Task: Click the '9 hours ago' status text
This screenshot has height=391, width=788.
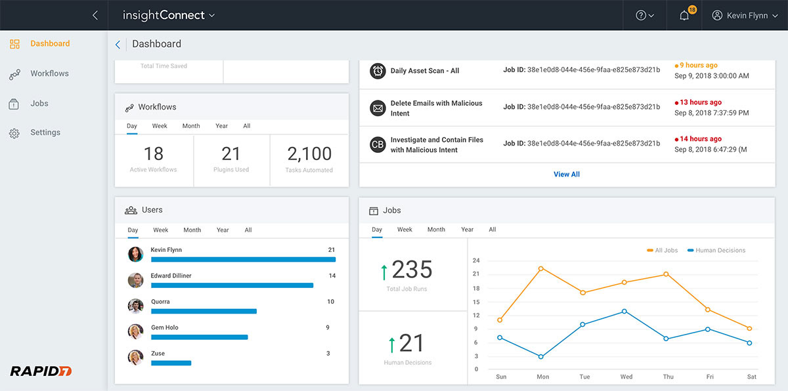Action: point(699,65)
